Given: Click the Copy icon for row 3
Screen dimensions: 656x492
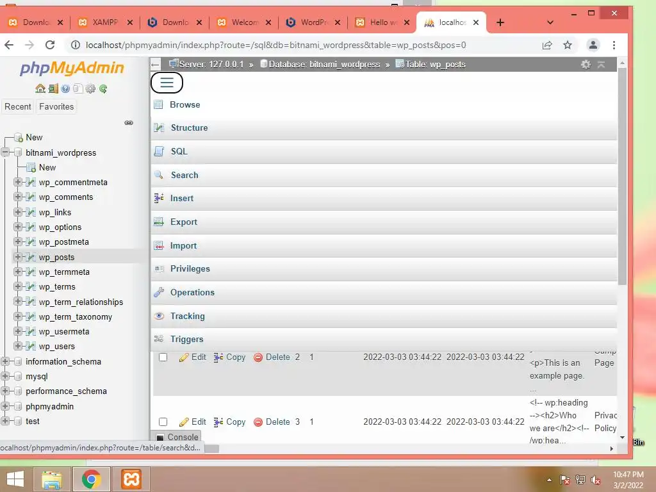Looking at the screenshot, I should 218,422.
